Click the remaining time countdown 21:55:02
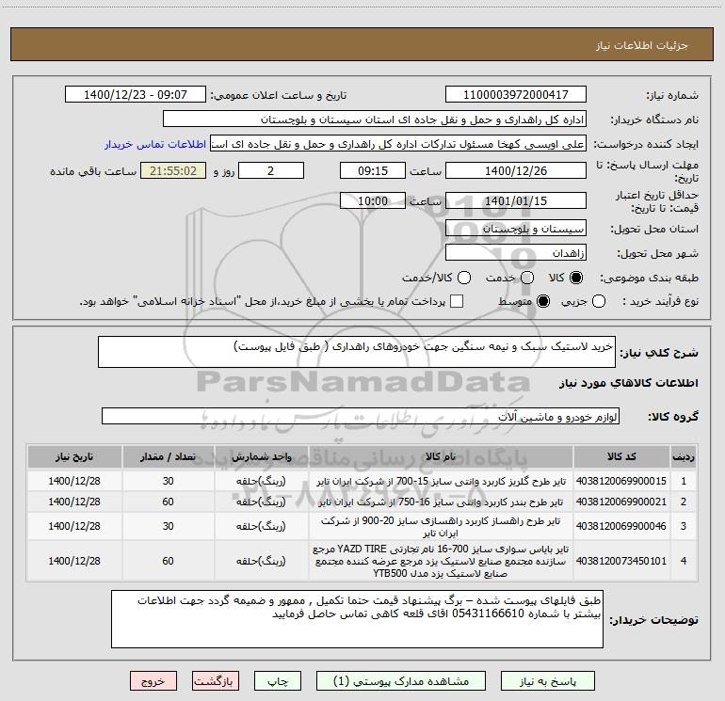This screenshot has height=701, width=725. coord(173,170)
